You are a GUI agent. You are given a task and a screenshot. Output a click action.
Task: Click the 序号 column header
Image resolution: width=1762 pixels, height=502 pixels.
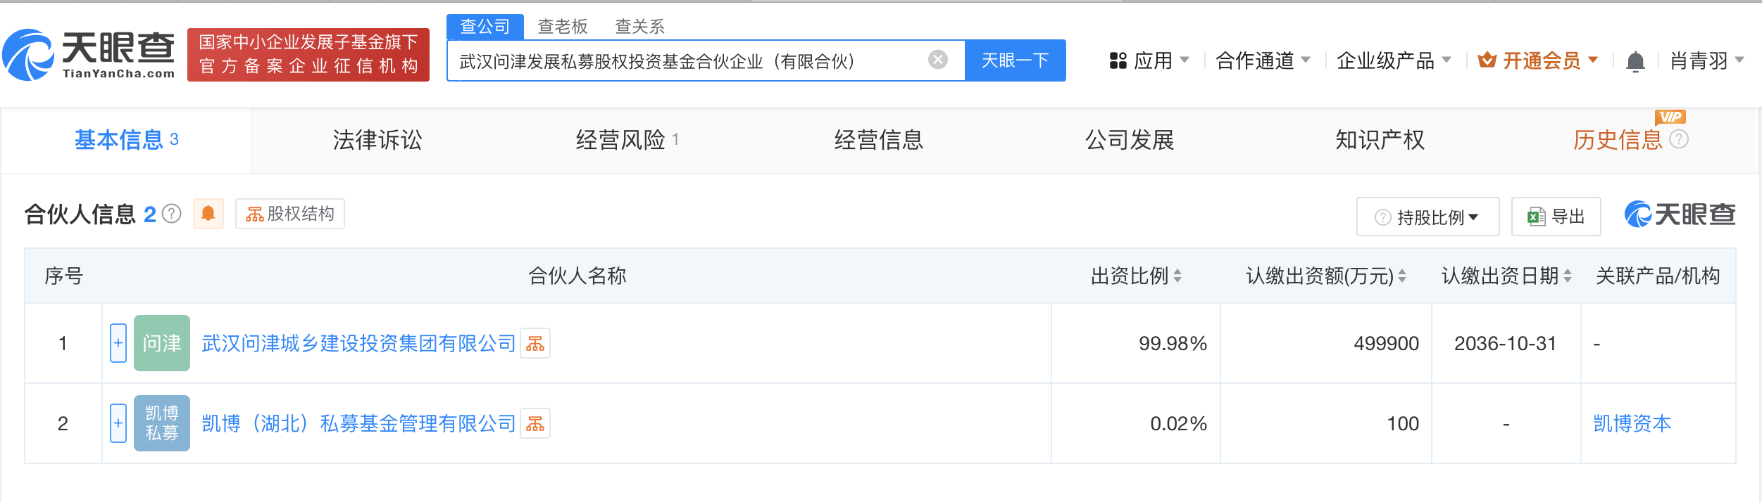click(x=63, y=276)
